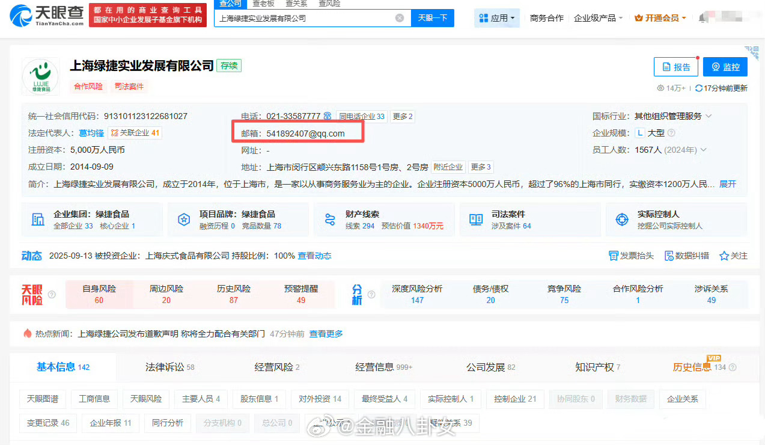Screen dimensions: 765x445
Task: Click the 司法案件 book icon
Action: point(476,219)
